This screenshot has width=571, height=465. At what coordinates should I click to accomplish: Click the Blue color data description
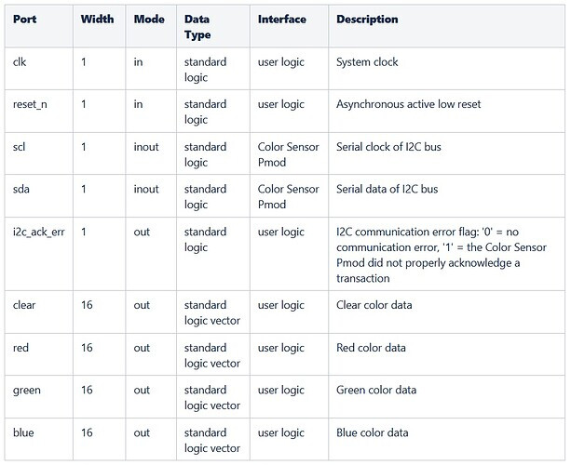click(x=372, y=432)
